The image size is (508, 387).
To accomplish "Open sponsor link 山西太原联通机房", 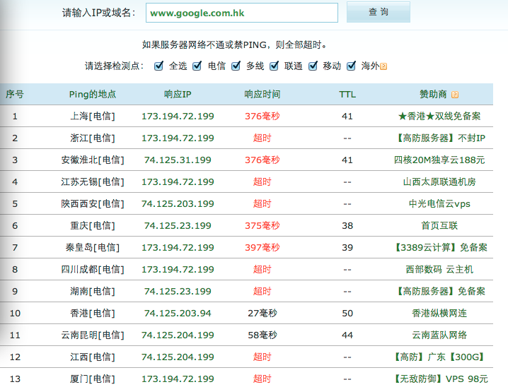I will [439, 182].
